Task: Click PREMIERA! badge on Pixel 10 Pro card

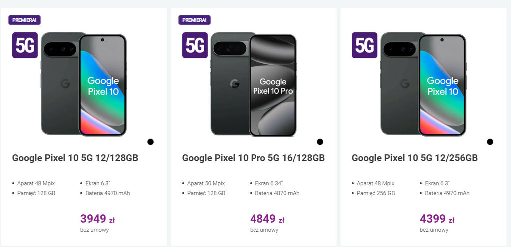Action: (194, 20)
